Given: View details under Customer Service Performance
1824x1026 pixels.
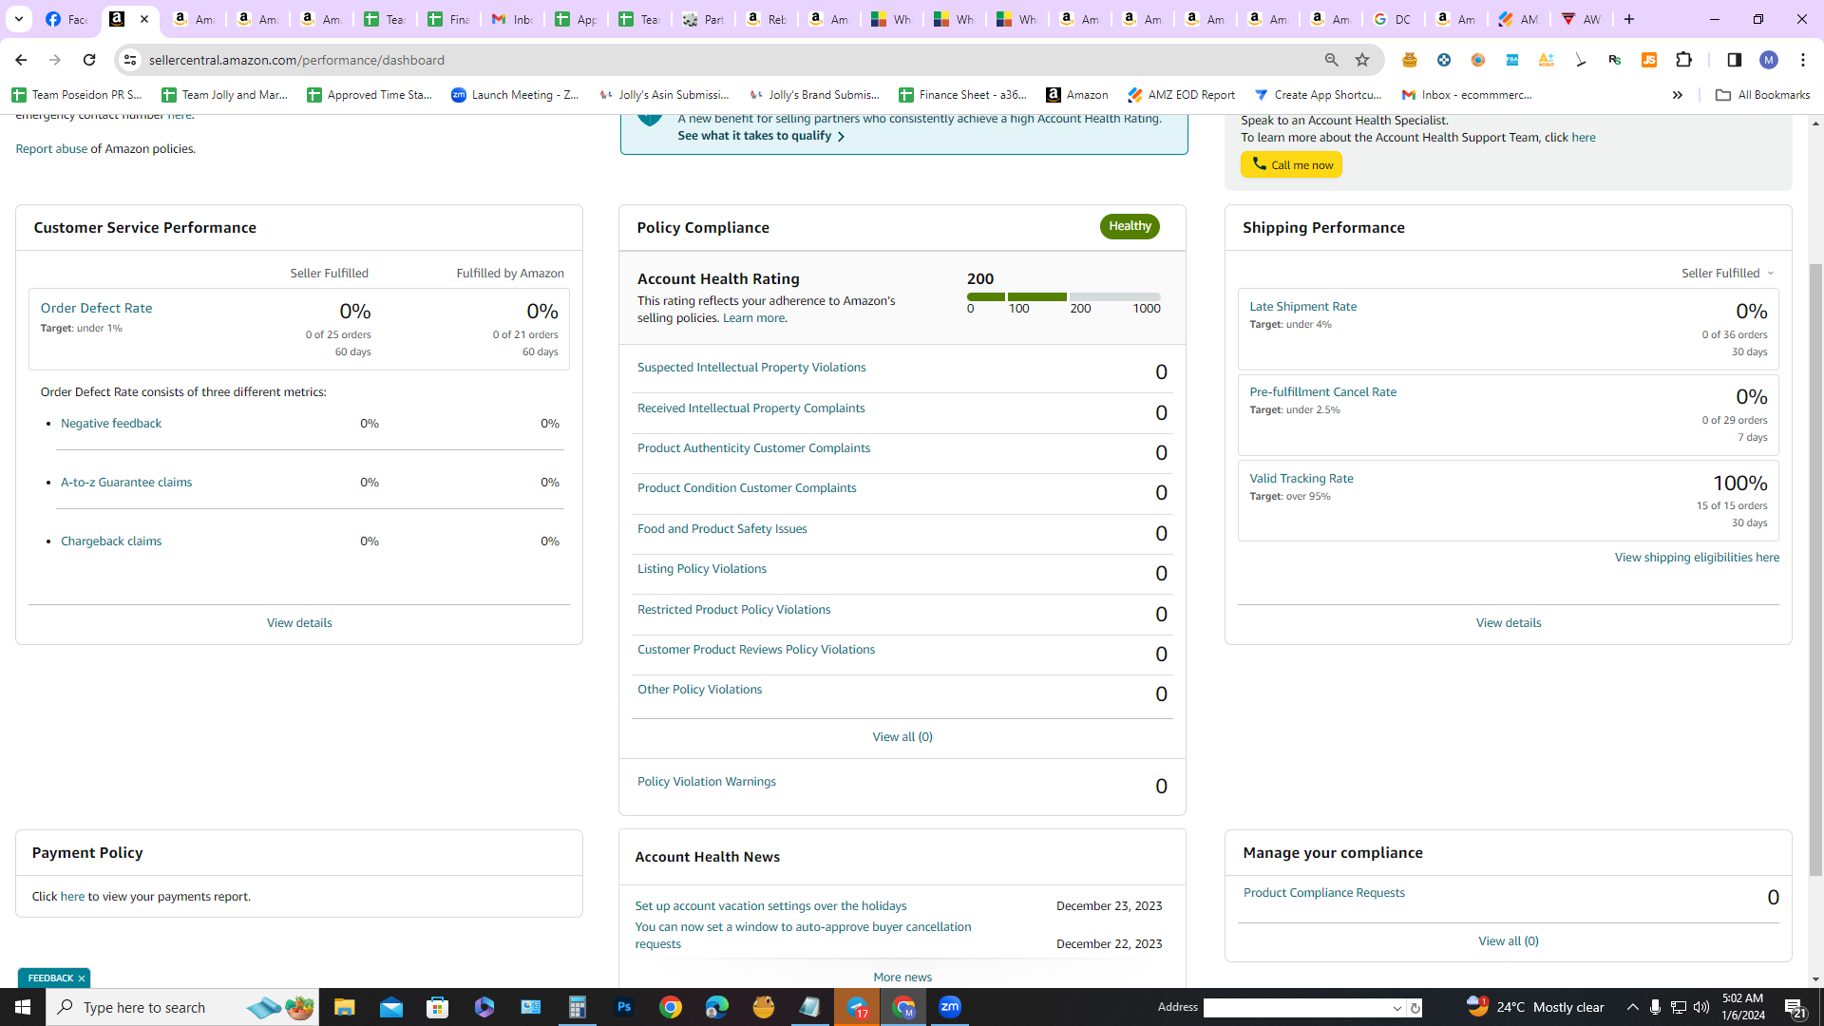Looking at the screenshot, I should point(299,623).
